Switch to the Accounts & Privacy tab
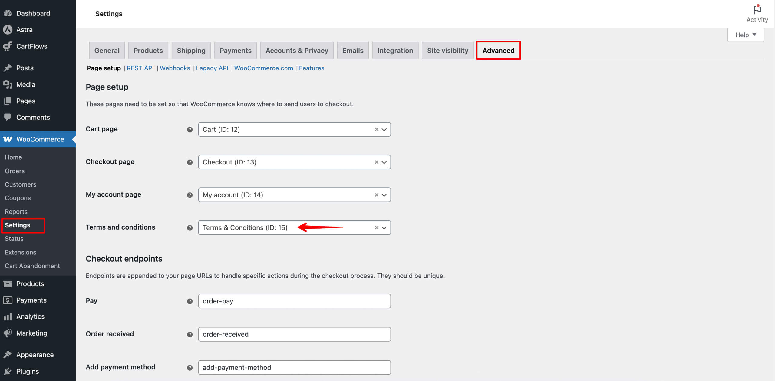 pyautogui.click(x=297, y=51)
